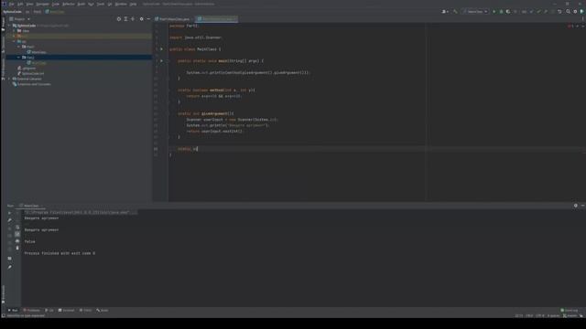Hide the Run panel with minus icon
Screen dimensions: 586x329
click(x=582, y=206)
